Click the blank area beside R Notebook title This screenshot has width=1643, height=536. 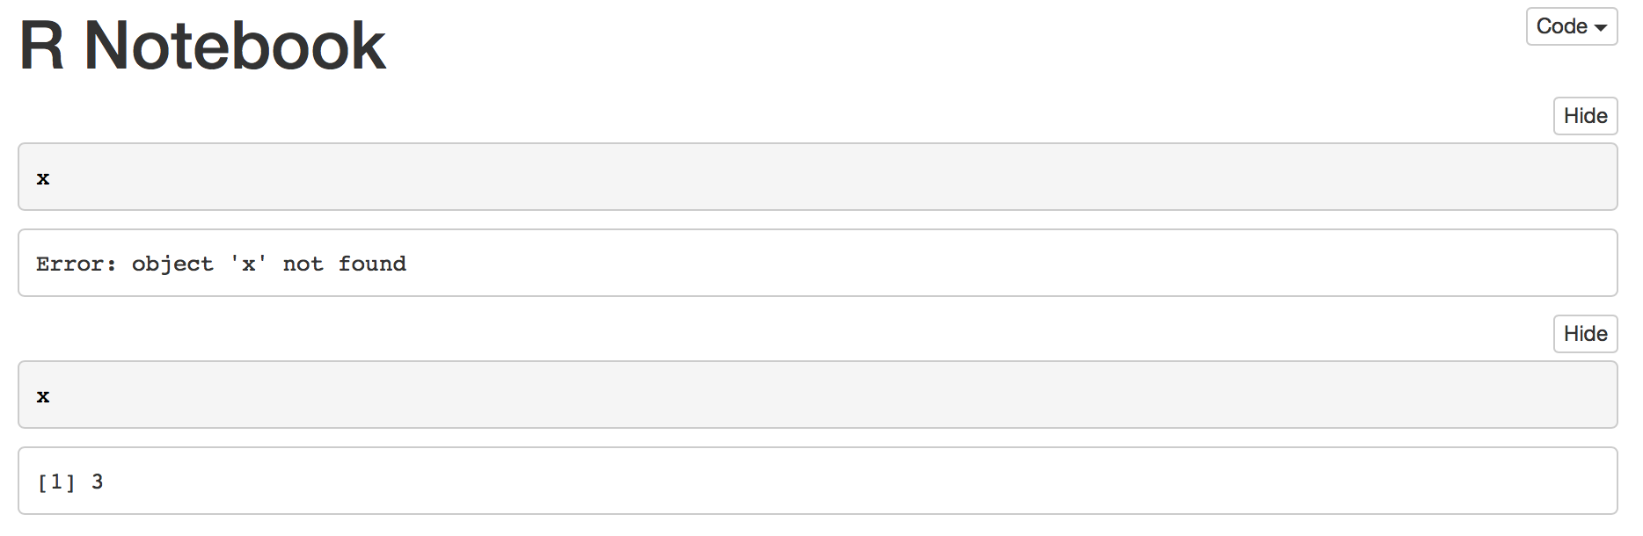coord(792,44)
